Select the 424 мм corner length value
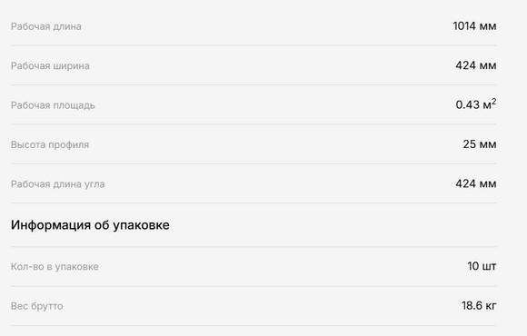 (475, 183)
